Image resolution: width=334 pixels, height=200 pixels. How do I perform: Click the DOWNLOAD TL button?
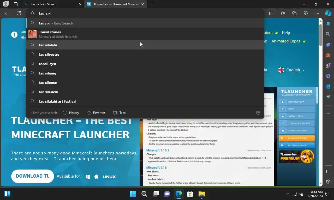(x=33, y=176)
